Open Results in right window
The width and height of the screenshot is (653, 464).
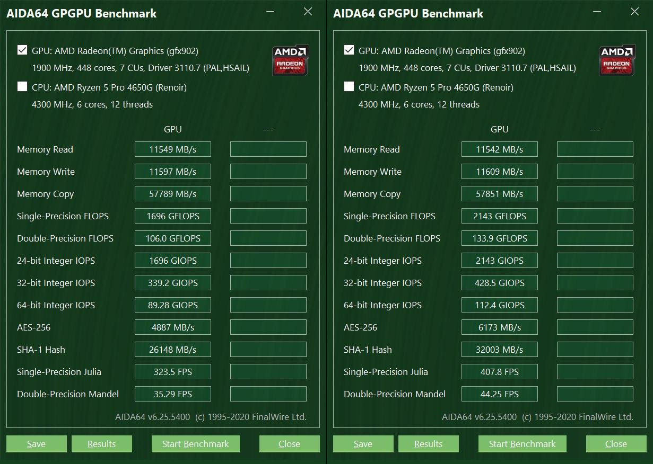click(429, 444)
